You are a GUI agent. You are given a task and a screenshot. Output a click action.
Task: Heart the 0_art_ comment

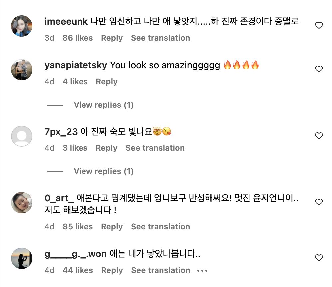click(319, 202)
